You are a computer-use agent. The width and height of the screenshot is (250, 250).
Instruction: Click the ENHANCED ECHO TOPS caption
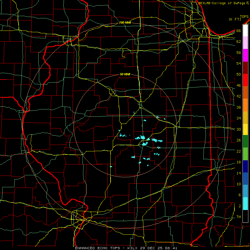click(99, 248)
